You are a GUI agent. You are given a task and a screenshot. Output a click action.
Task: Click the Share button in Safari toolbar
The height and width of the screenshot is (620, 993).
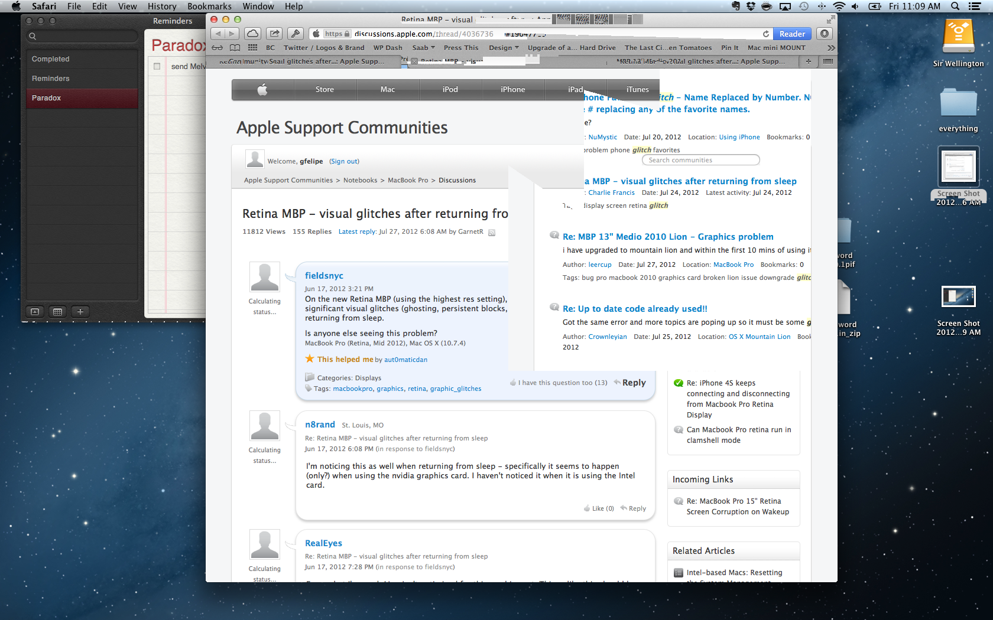pyautogui.click(x=274, y=34)
